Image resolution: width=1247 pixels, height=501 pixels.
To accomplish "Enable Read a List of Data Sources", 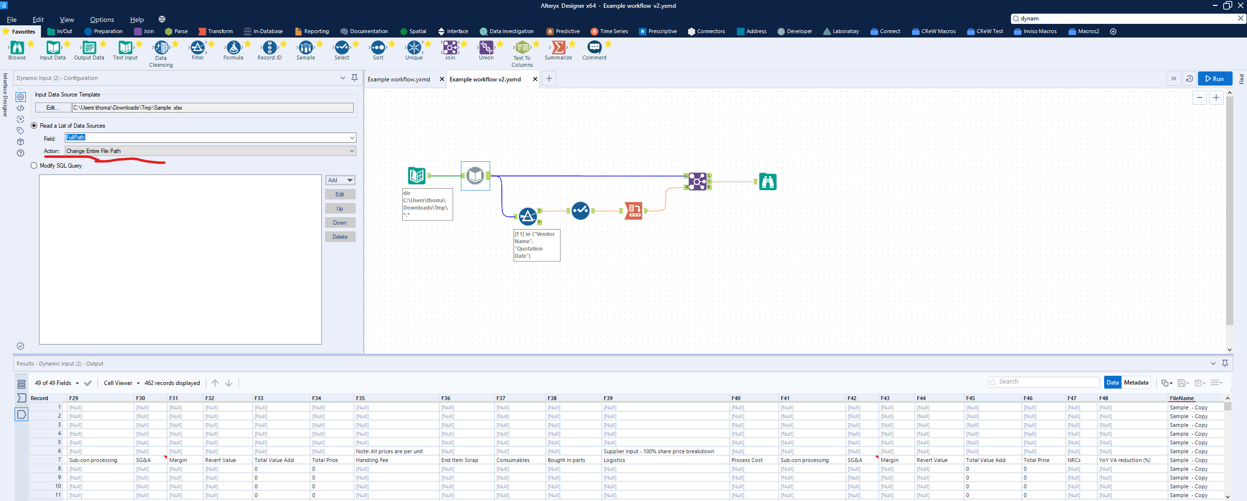I will click(x=34, y=125).
